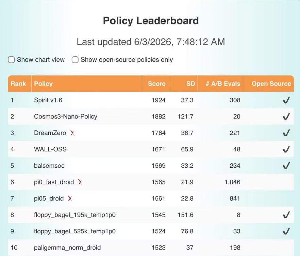Screen dimensions: 300x256
Task: Click the floppy_bagel_195k_temp1p0 open source checkmark
Action: click(286, 215)
